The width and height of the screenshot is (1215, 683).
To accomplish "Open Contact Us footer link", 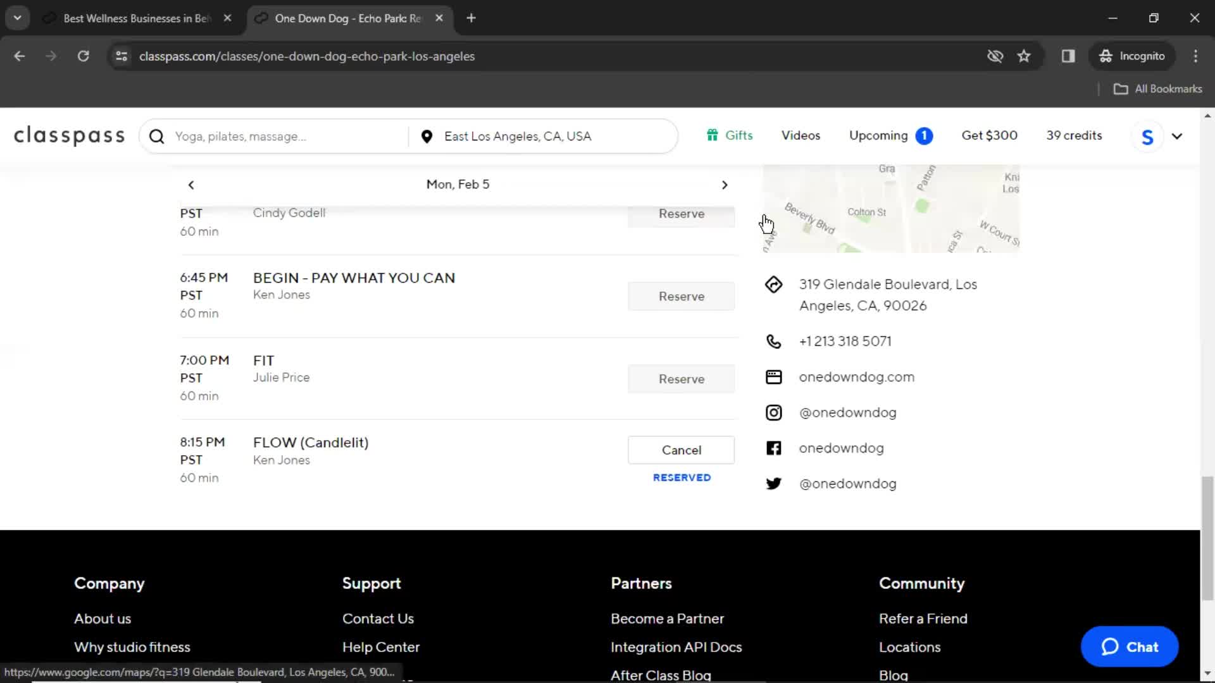I will [378, 619].
